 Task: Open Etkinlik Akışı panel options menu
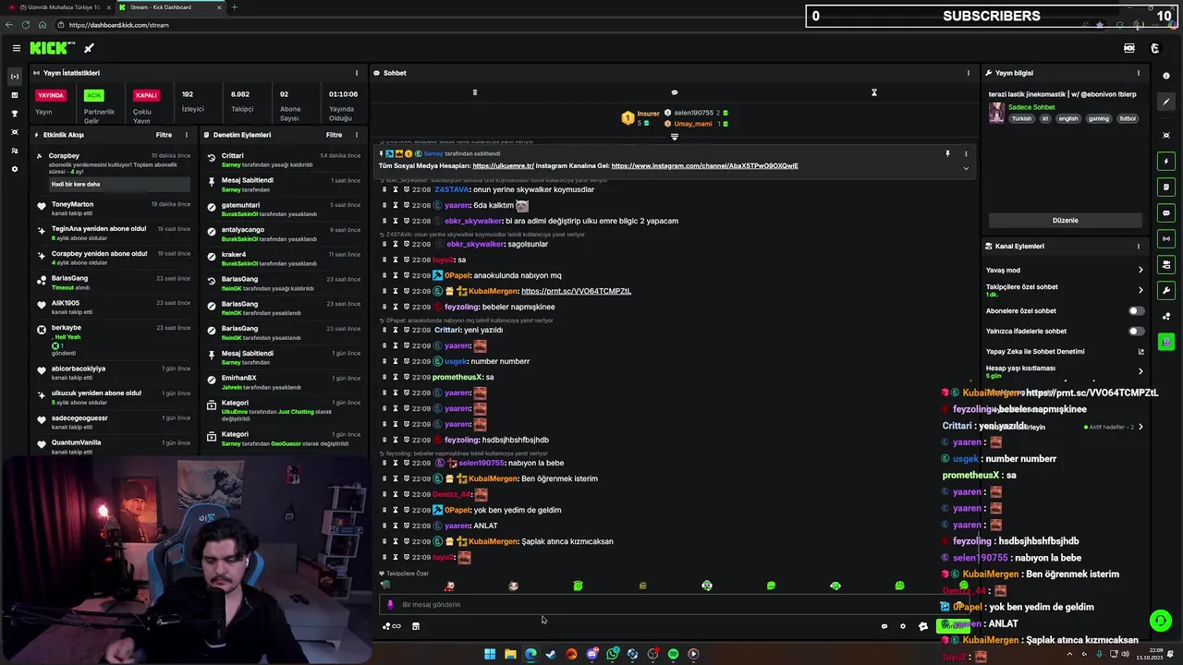click(x=187, y=135)
